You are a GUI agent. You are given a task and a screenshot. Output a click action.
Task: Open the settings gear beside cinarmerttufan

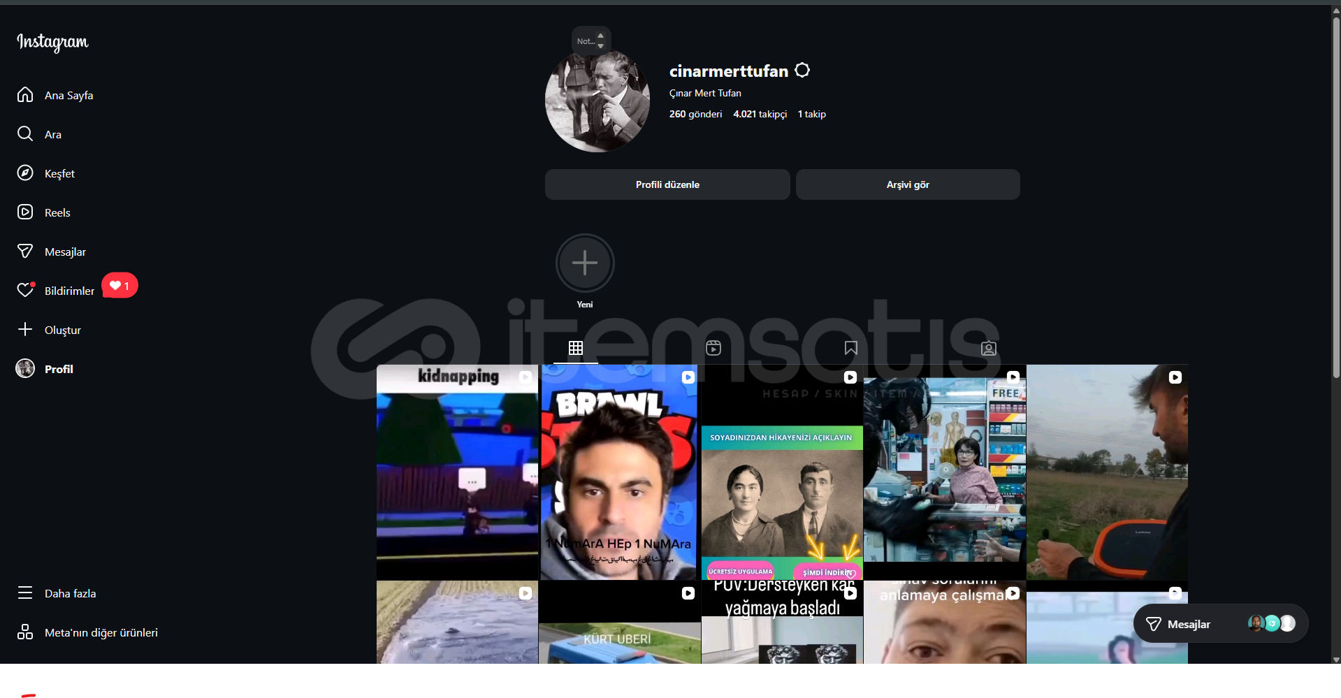pos(802,70)
